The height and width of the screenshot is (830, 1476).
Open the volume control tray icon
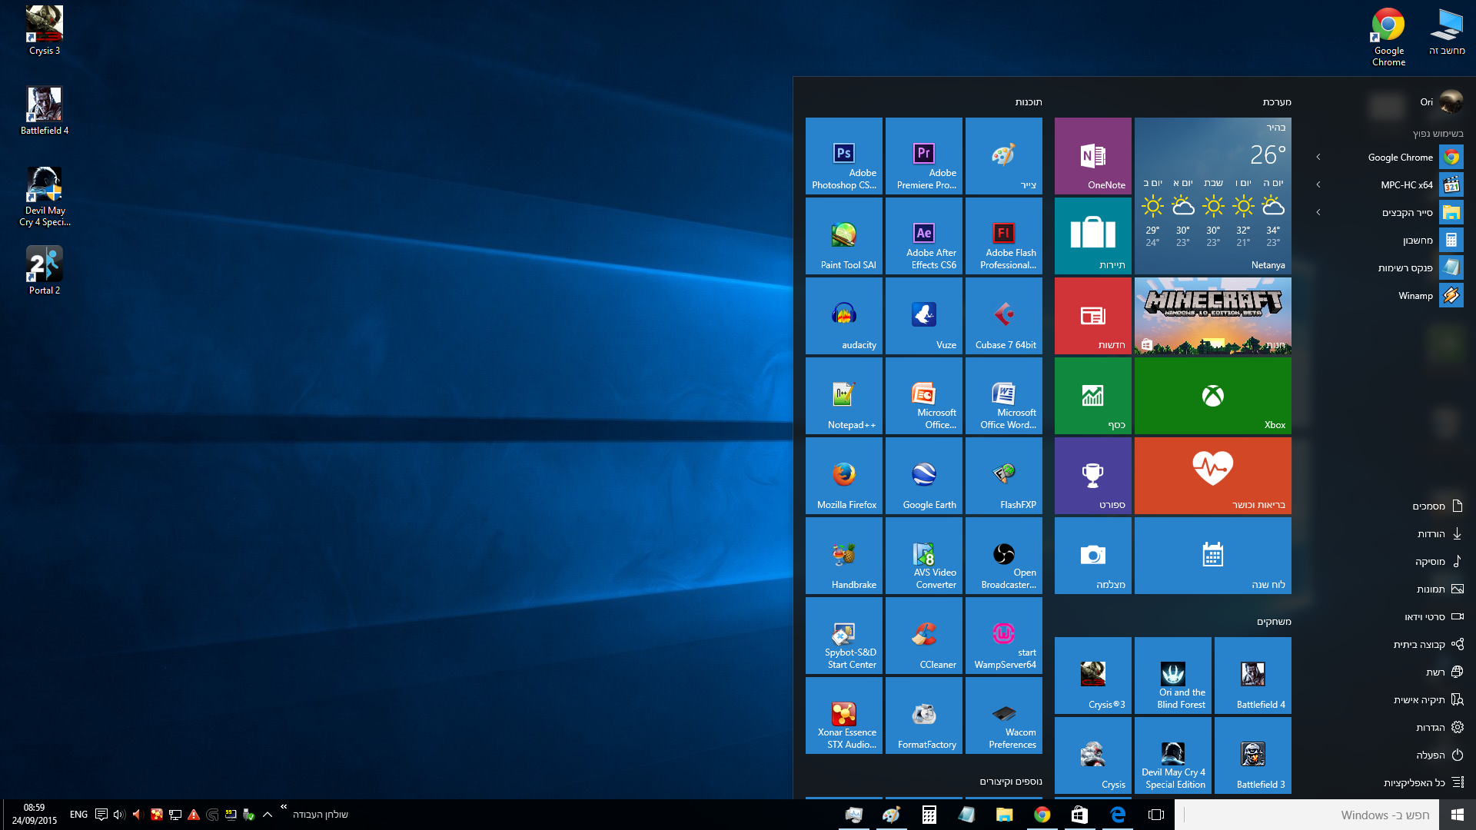point(119,815)
